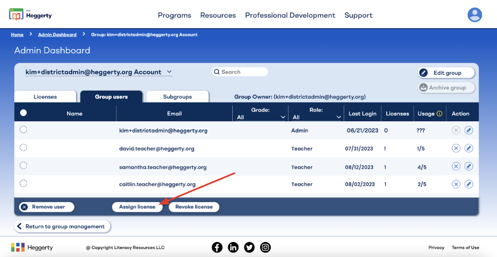
Task: Open Heggerty's Instagram icon in footer
Action: click(x=265, y=247)
